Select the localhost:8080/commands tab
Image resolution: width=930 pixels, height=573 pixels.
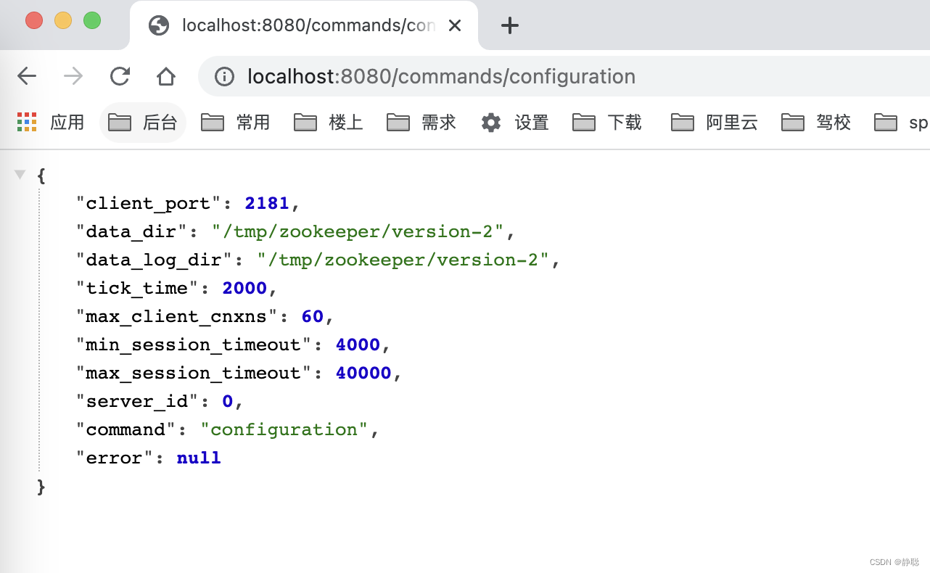click(x=305, y=25)
